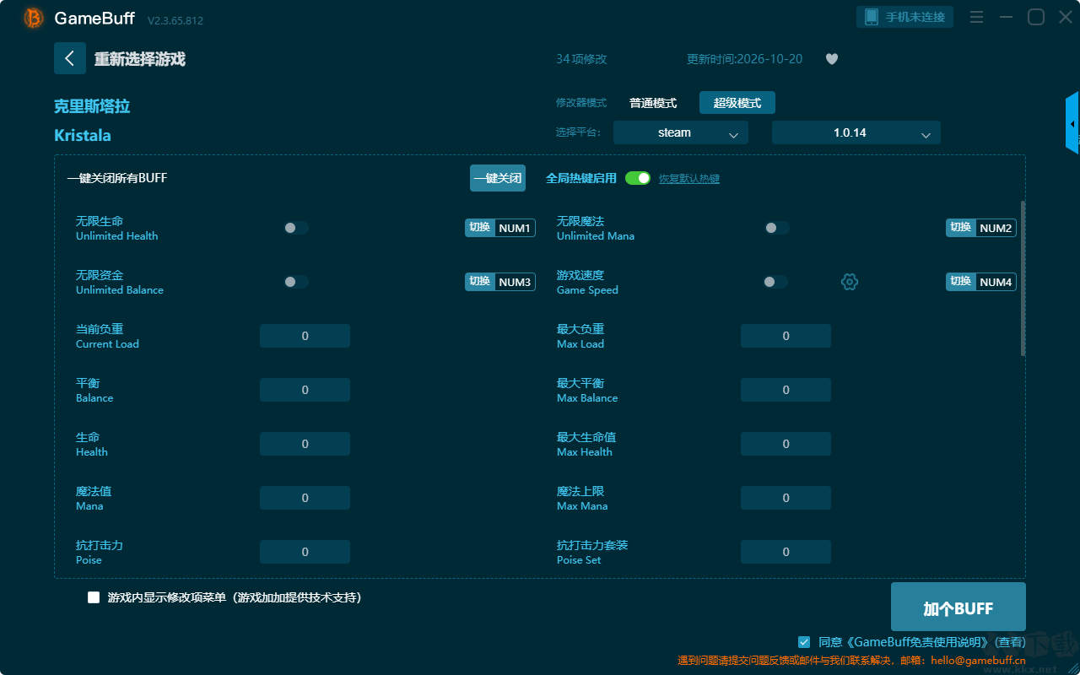Click the vertical scrollbar thumb
The width and height of the screenshot is (1080, 675).
tap(1023, 278)
